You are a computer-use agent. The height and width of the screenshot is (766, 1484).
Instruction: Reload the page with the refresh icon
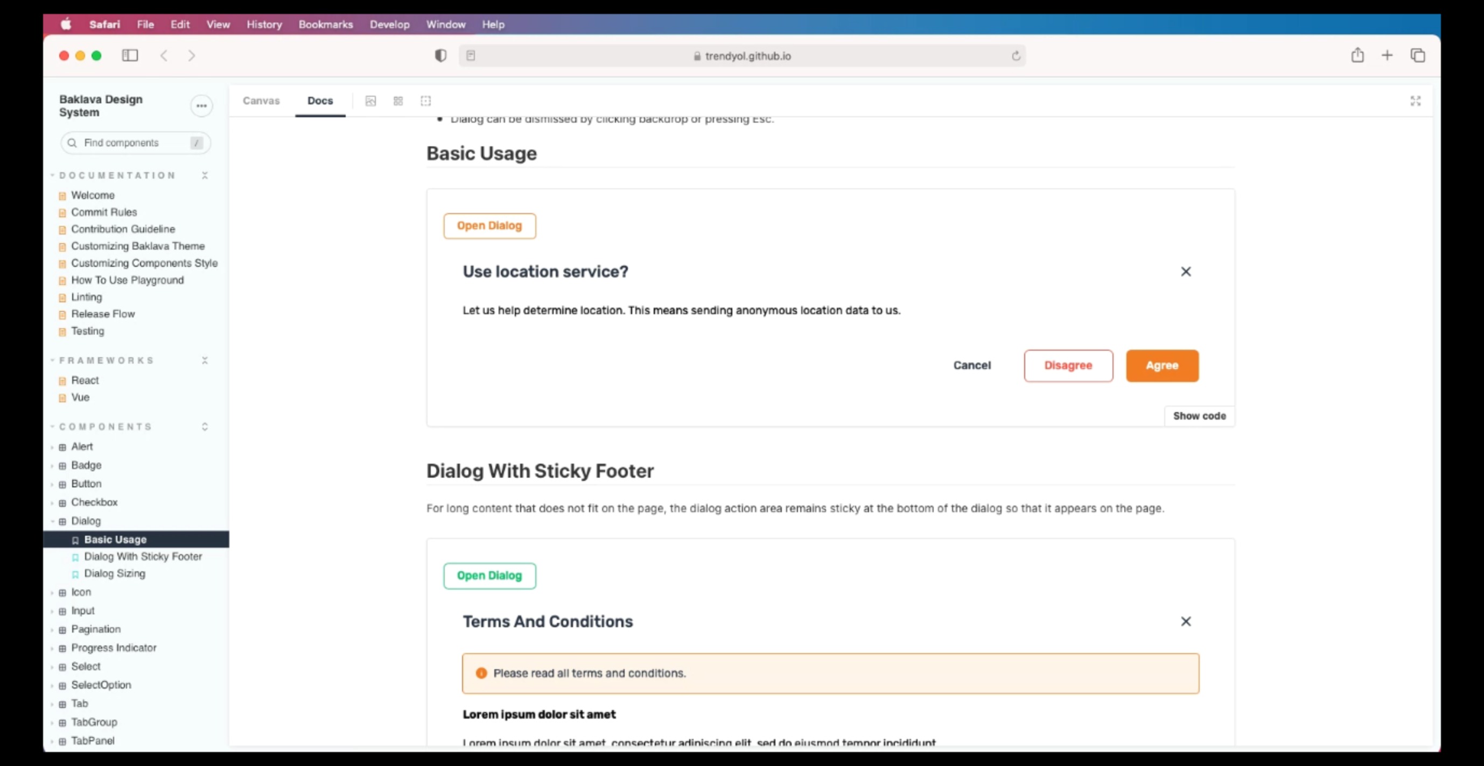[1016, 56]
